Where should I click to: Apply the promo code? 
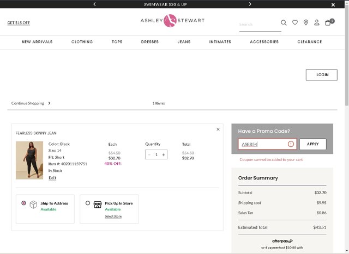tap(312, 144)
